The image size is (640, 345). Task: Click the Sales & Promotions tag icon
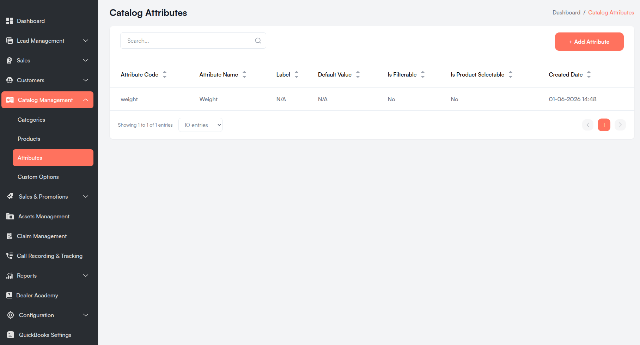click(10, 196)
